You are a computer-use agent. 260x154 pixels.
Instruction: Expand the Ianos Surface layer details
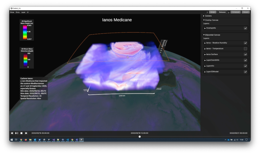pos(205,54)
